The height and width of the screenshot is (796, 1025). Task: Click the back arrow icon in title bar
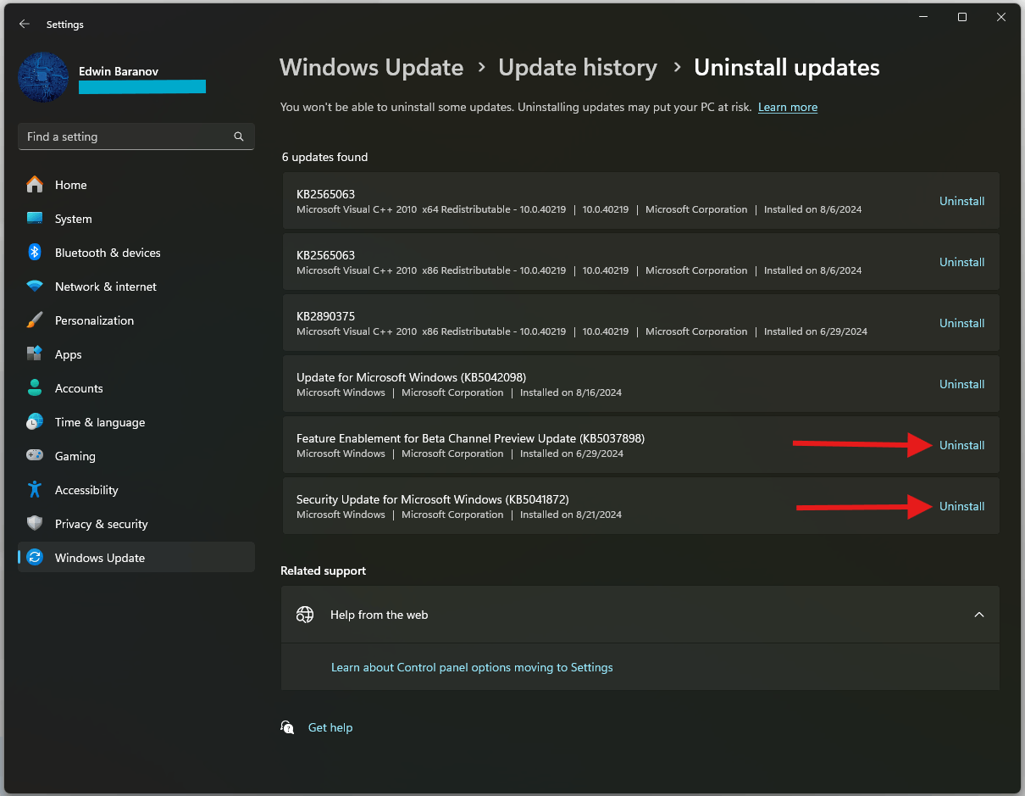click(24, 25)
